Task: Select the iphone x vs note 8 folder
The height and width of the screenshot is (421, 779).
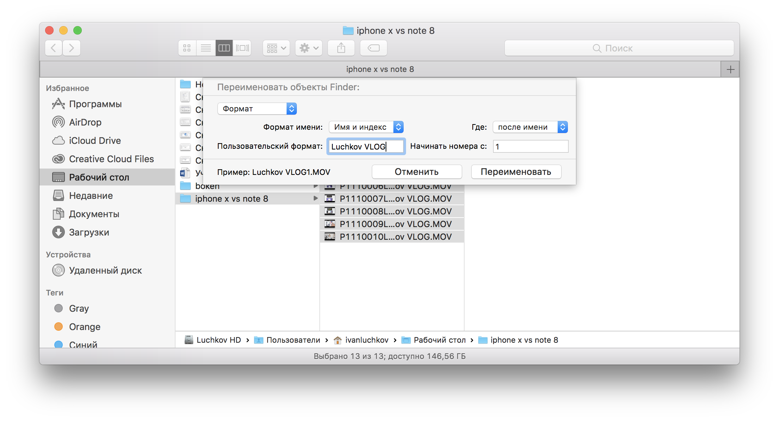Action: tap(248, 199)
